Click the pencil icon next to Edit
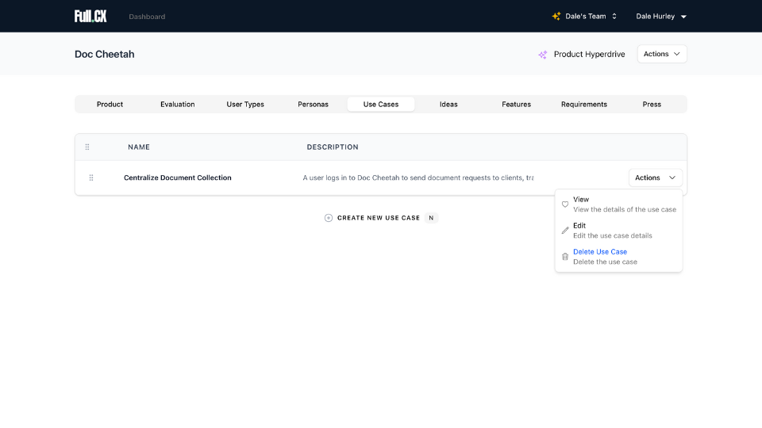The image size is (762, 428). tap(565, 231)
